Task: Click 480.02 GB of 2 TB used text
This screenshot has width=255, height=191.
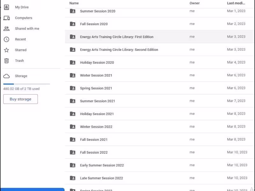Action: 21,89
